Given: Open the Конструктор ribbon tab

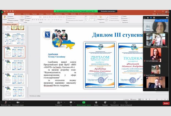Looking at the screenshot, I should click(x=26, y=14).
